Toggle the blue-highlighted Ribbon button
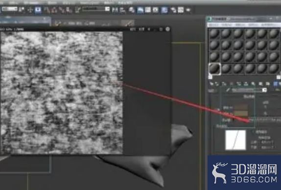The width and height of the screenshot is (281, 190). [140, 10]
